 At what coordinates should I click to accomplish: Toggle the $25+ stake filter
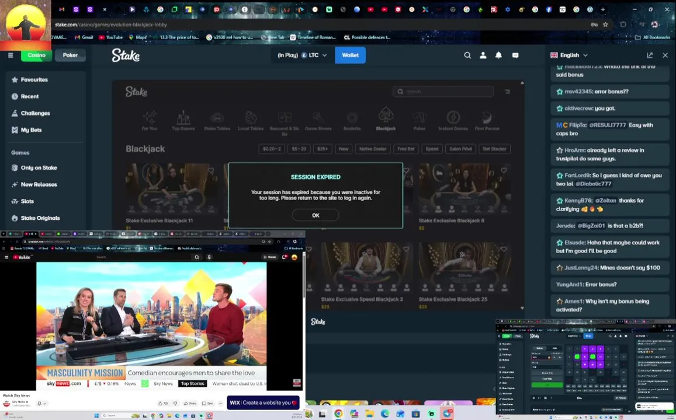(323, 149)
